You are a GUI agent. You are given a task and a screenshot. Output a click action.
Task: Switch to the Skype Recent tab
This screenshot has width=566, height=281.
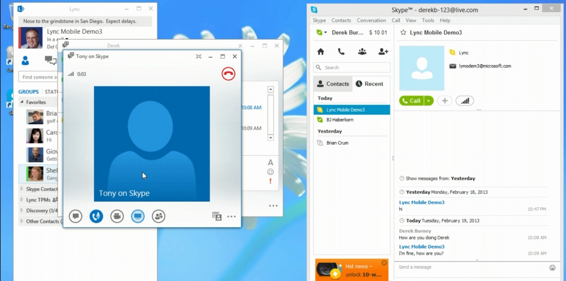point(369,84)
